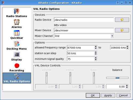Apply the configuration changes
133x100 pixels.
click(x=108, y=95)
